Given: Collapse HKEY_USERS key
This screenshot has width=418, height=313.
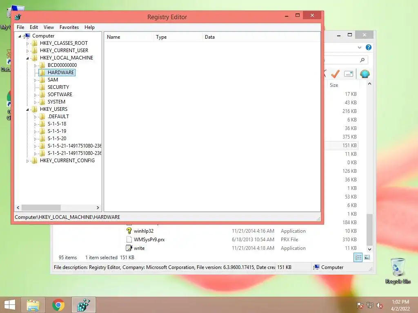Looking at the screenshot, I should point(27,109).
